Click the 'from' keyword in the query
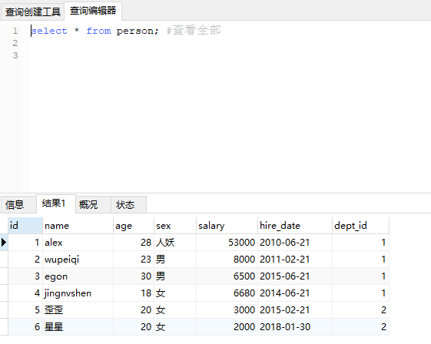Viewport: 431px width, 344px height. coord(98,31)
